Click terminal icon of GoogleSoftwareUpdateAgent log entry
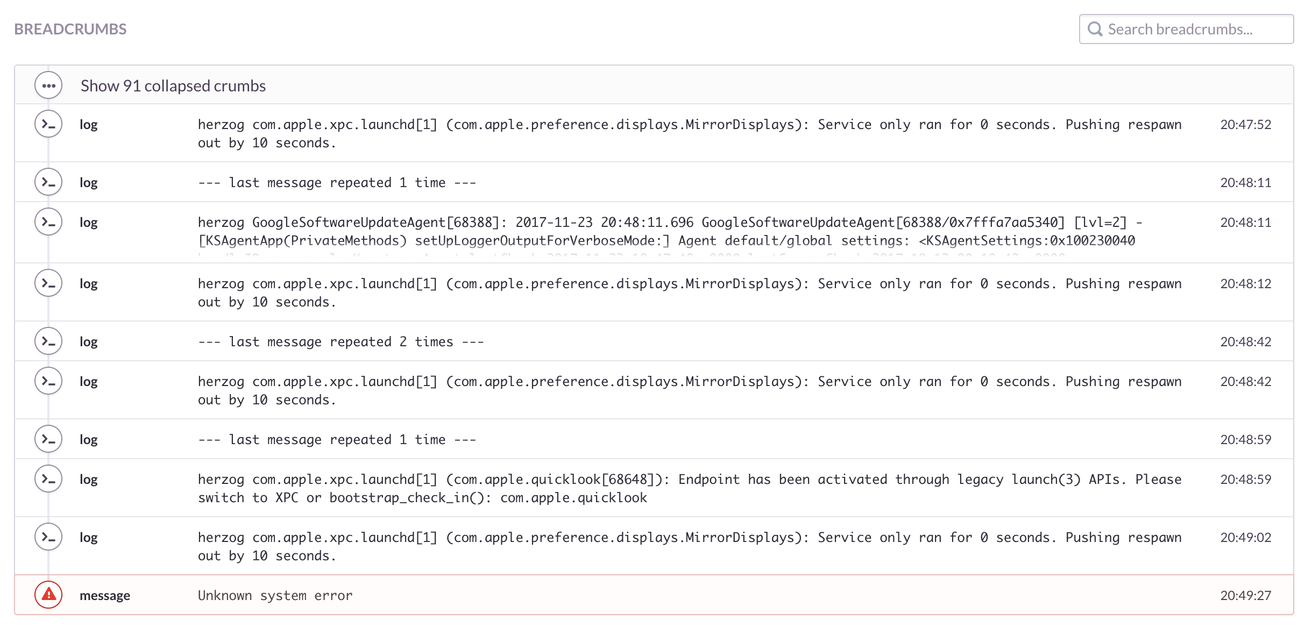The height and width of the screenshot is (628, 1305). 48,222
